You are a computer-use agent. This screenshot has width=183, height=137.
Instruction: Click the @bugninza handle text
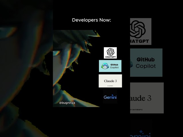tap(67, 103)
